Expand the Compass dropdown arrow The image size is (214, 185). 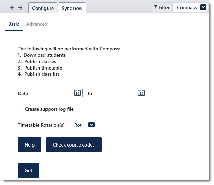203,7
